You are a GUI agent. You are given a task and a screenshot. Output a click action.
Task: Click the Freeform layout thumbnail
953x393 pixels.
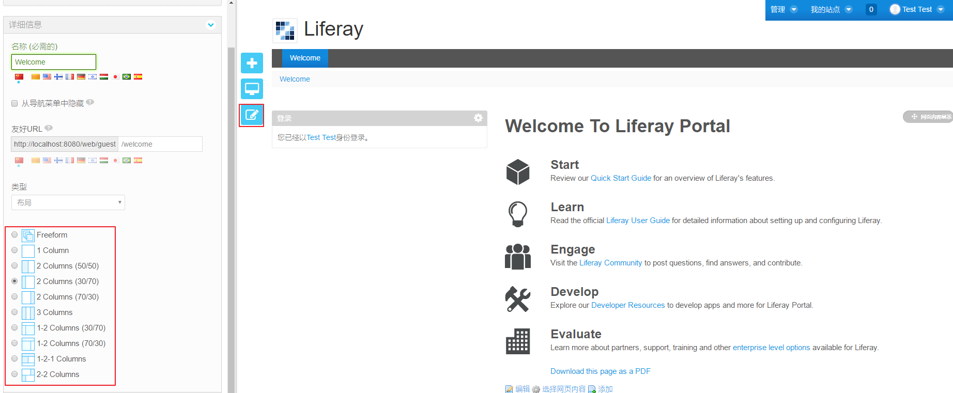(28, 235)
